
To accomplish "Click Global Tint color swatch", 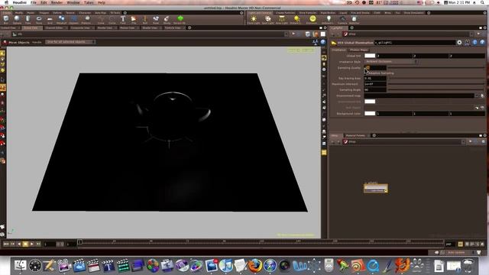I will tap(370, 56).
